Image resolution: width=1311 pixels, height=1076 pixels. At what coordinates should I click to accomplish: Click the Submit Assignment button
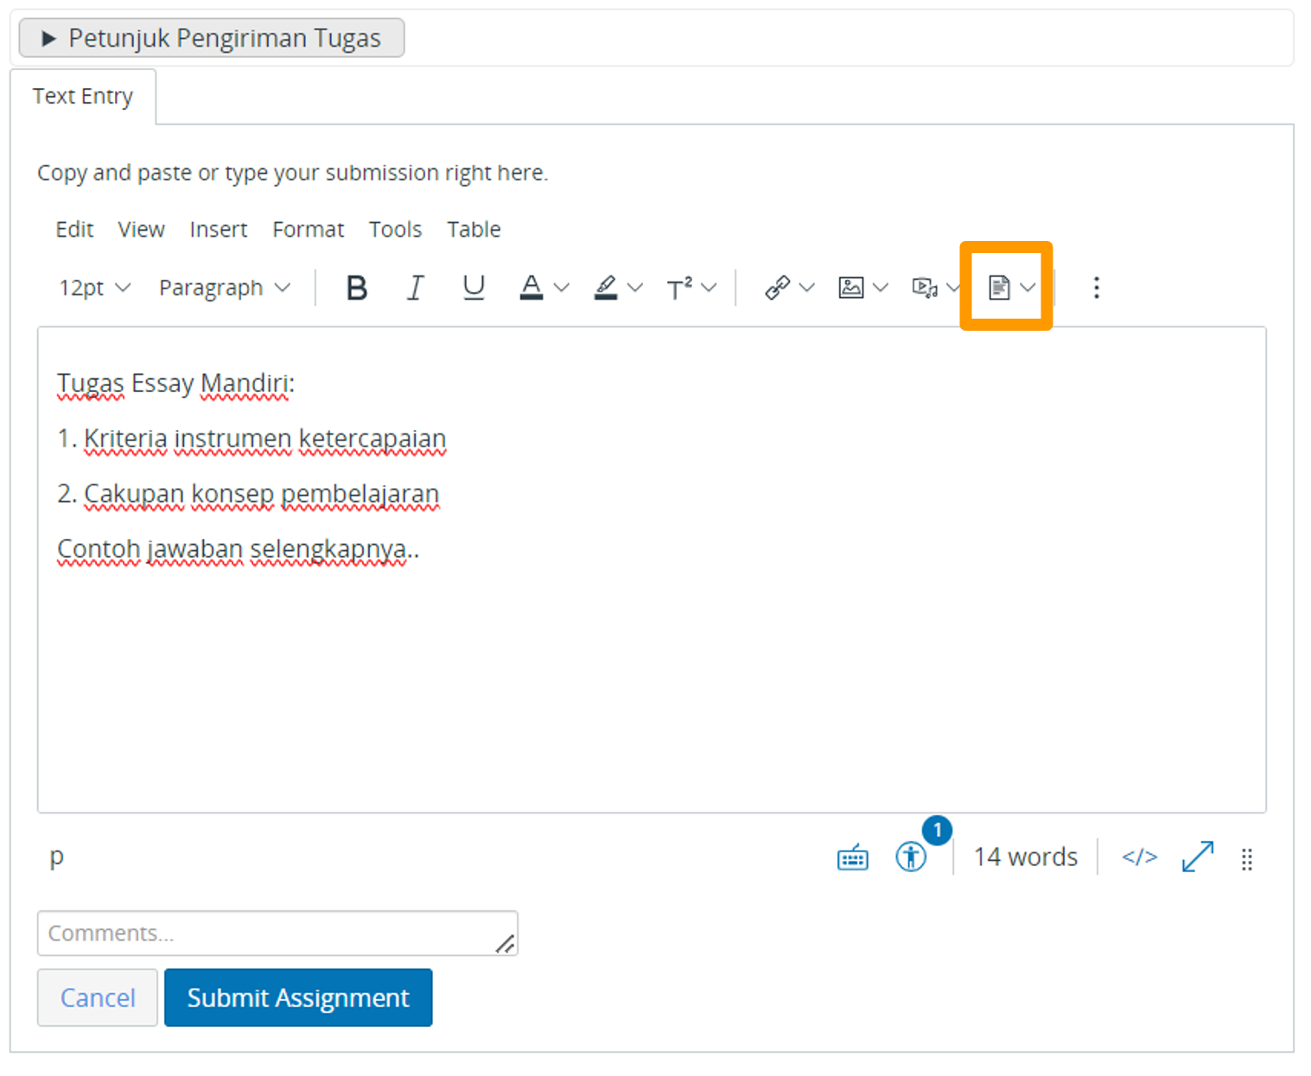coord(298,997)
